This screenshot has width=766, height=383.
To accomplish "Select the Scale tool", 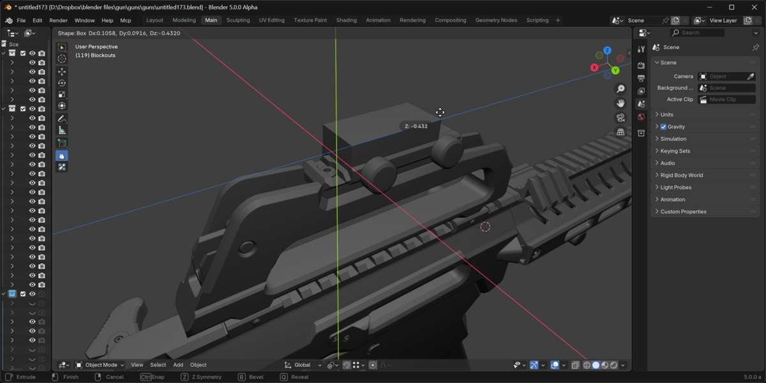I will coord(62,95).
